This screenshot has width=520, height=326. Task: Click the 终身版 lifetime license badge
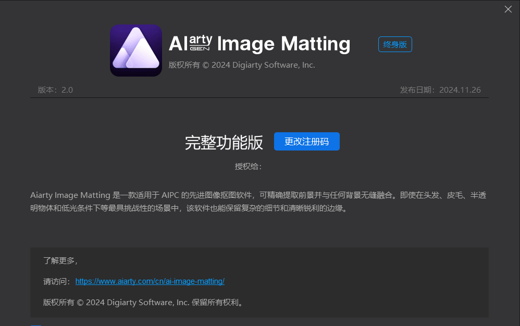395,44
